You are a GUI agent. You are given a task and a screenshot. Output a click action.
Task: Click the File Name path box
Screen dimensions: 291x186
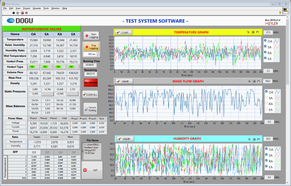[92, 151]
